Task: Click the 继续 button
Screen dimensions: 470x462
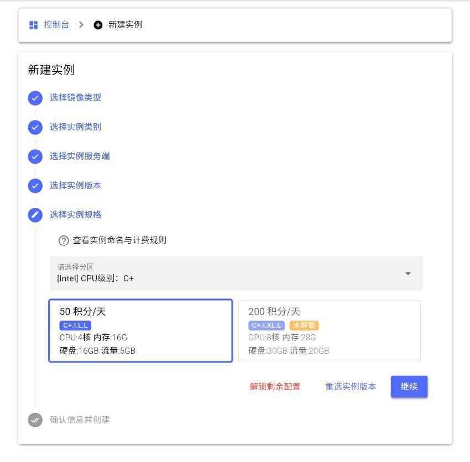Action: click(x=409, y=386)
